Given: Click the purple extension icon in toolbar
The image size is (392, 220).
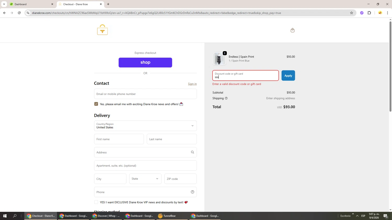Looking at the screenshot, I should click(x=362, y=13).
